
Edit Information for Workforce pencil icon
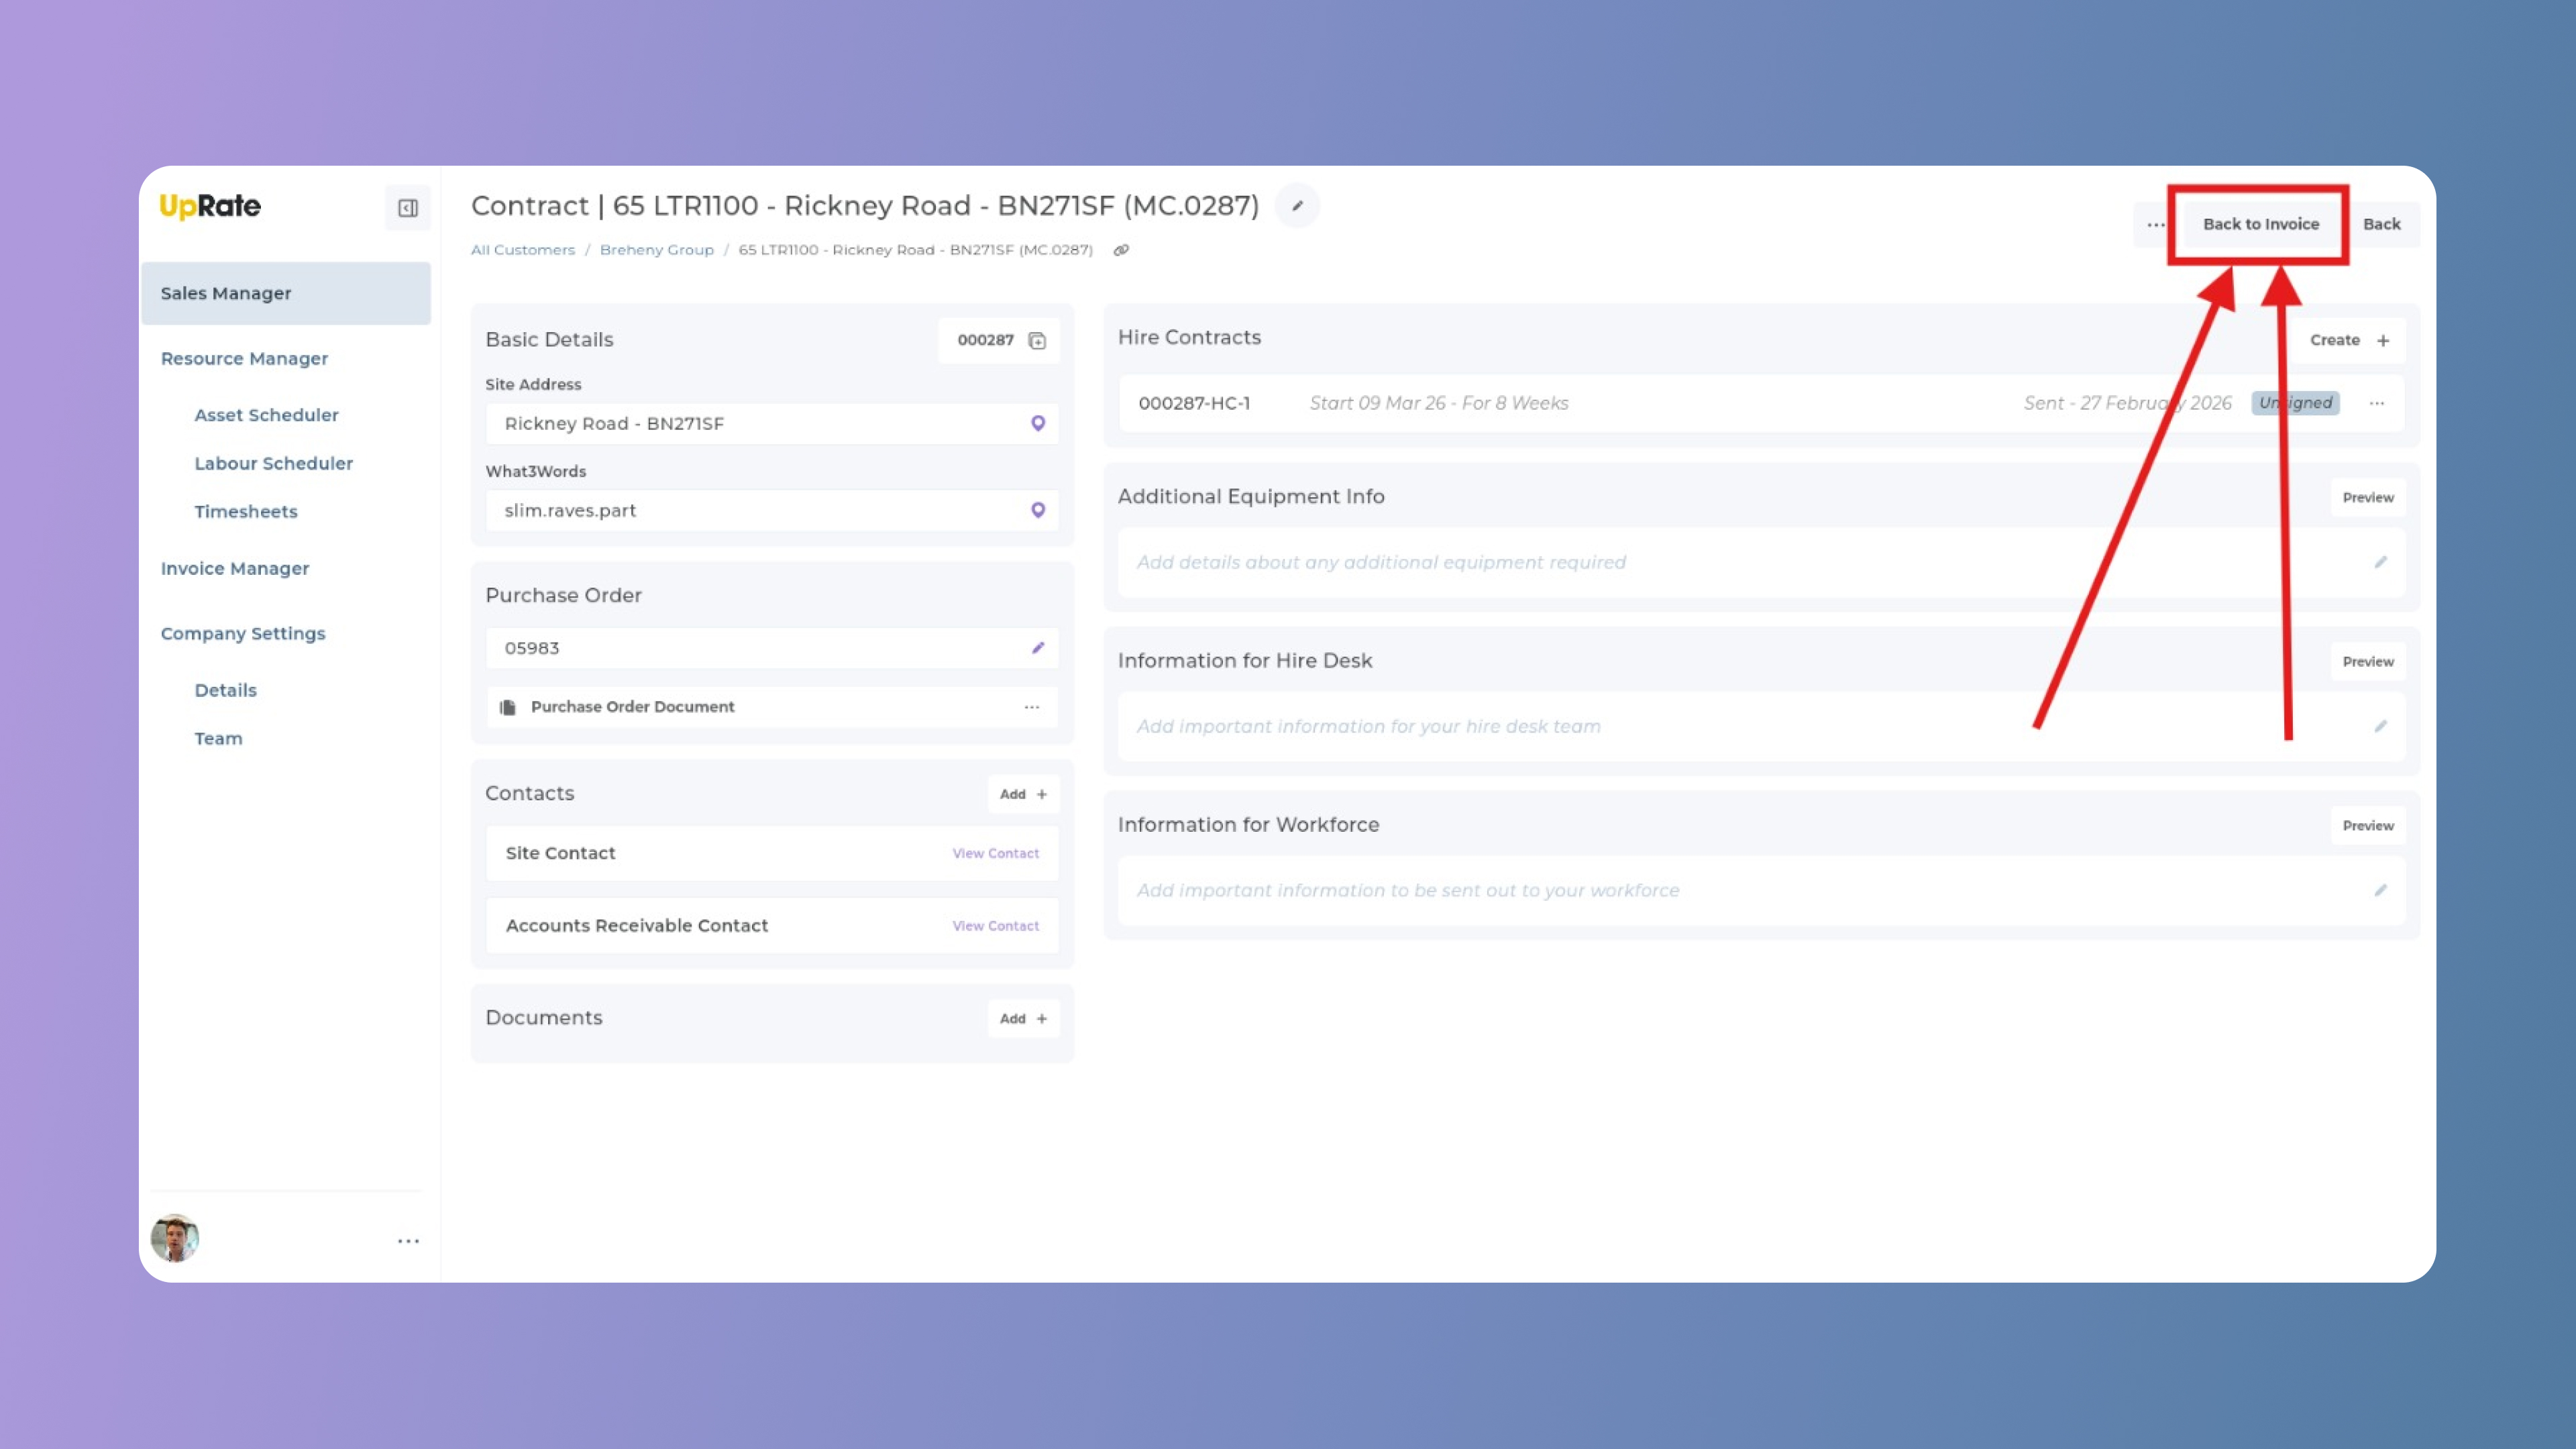pos(2380,890)
